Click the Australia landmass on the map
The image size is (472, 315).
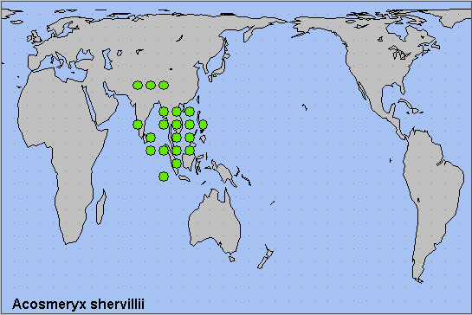tap(215, 222)
